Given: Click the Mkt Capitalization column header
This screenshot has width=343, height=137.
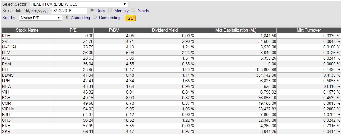Looking at the screenshot, I should (236, 30).
